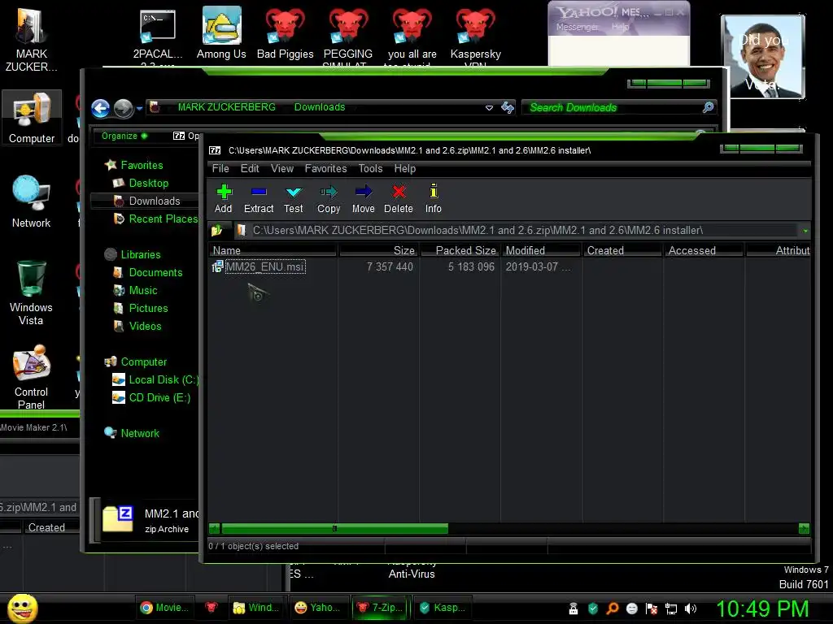Open the Help menu in 7-Zip
This screenshot has width=833, height=624.
pyautogui.click(x=405, y=168)
